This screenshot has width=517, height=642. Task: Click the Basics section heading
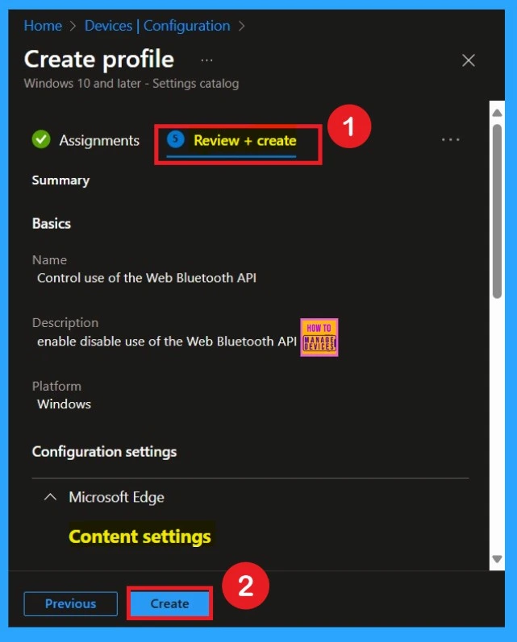(52, 224)
